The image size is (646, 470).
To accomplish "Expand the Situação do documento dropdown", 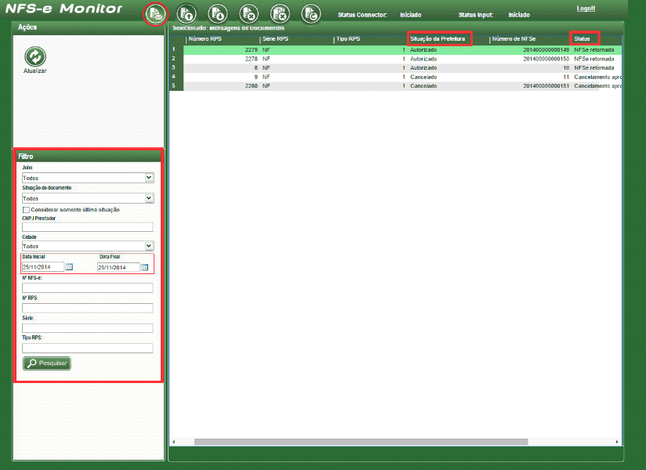I will 149,198.
